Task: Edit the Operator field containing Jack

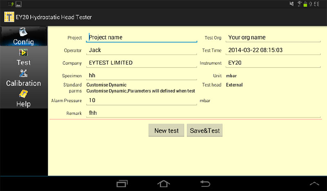Action: (x=141, y=50)
